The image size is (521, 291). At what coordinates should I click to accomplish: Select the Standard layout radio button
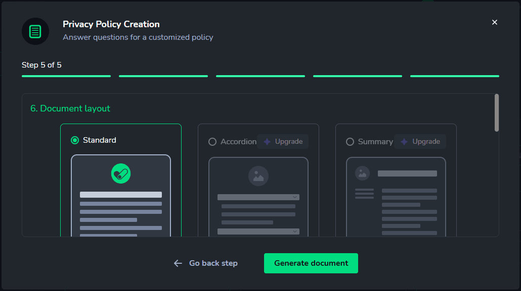(x=75, y=140)
